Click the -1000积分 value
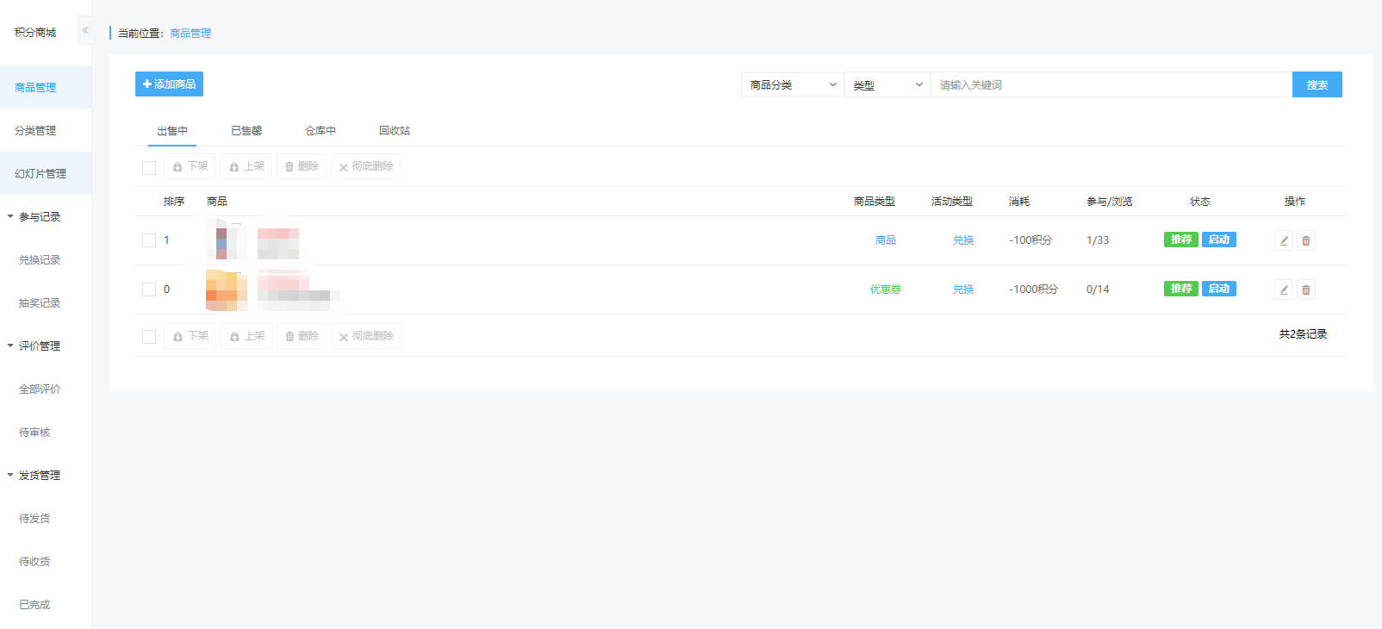 1034,290
